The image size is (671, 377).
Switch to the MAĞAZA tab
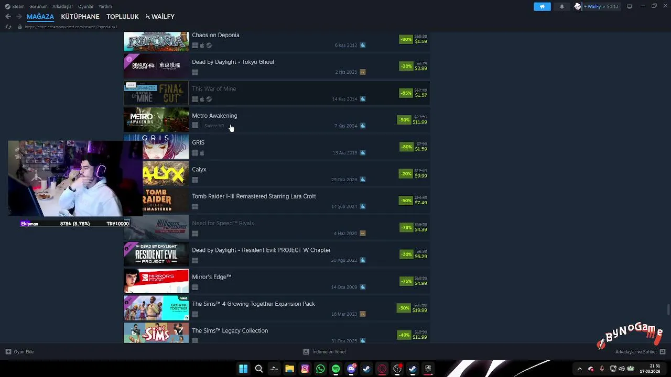[x=40, y=17]
